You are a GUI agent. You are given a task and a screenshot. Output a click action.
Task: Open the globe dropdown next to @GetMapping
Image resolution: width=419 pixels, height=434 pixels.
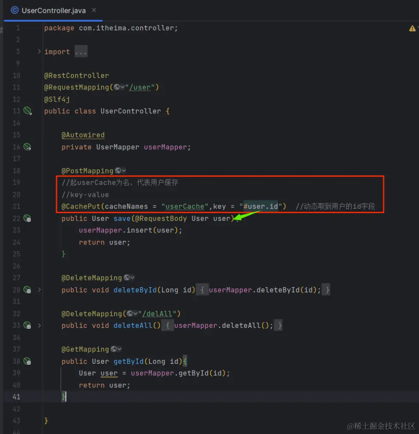pos(116,349)
